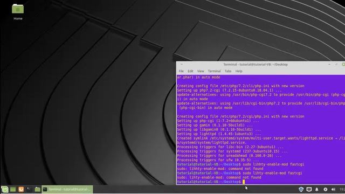Open the terminal Help menu

point(239,71)
